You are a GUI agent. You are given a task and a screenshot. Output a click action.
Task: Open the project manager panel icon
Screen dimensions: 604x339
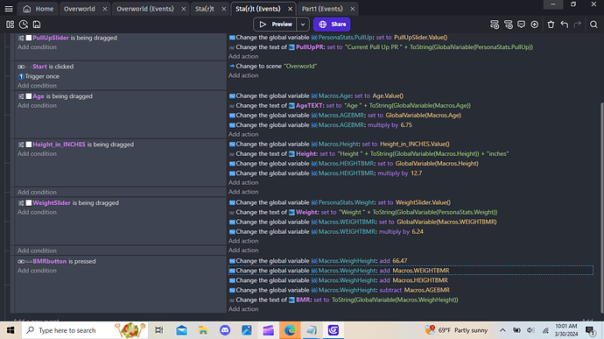(x=10, y=25)
